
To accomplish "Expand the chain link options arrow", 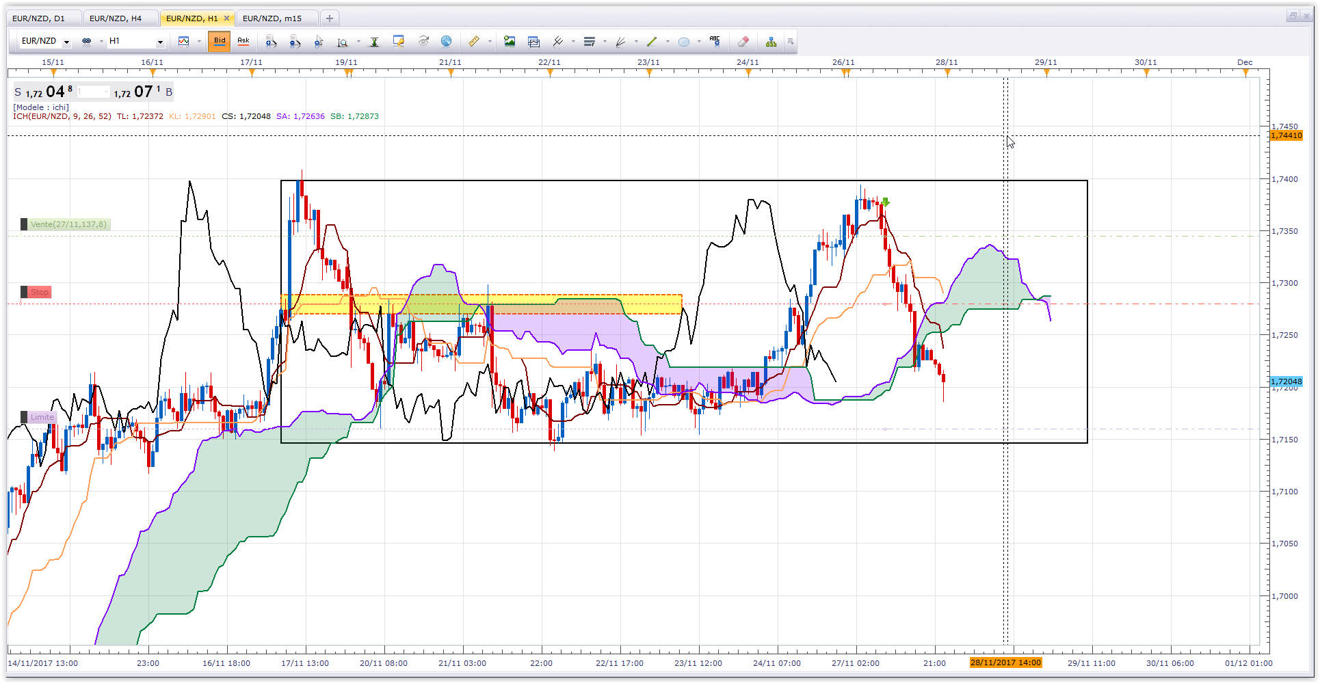I will tap(101, 42).
